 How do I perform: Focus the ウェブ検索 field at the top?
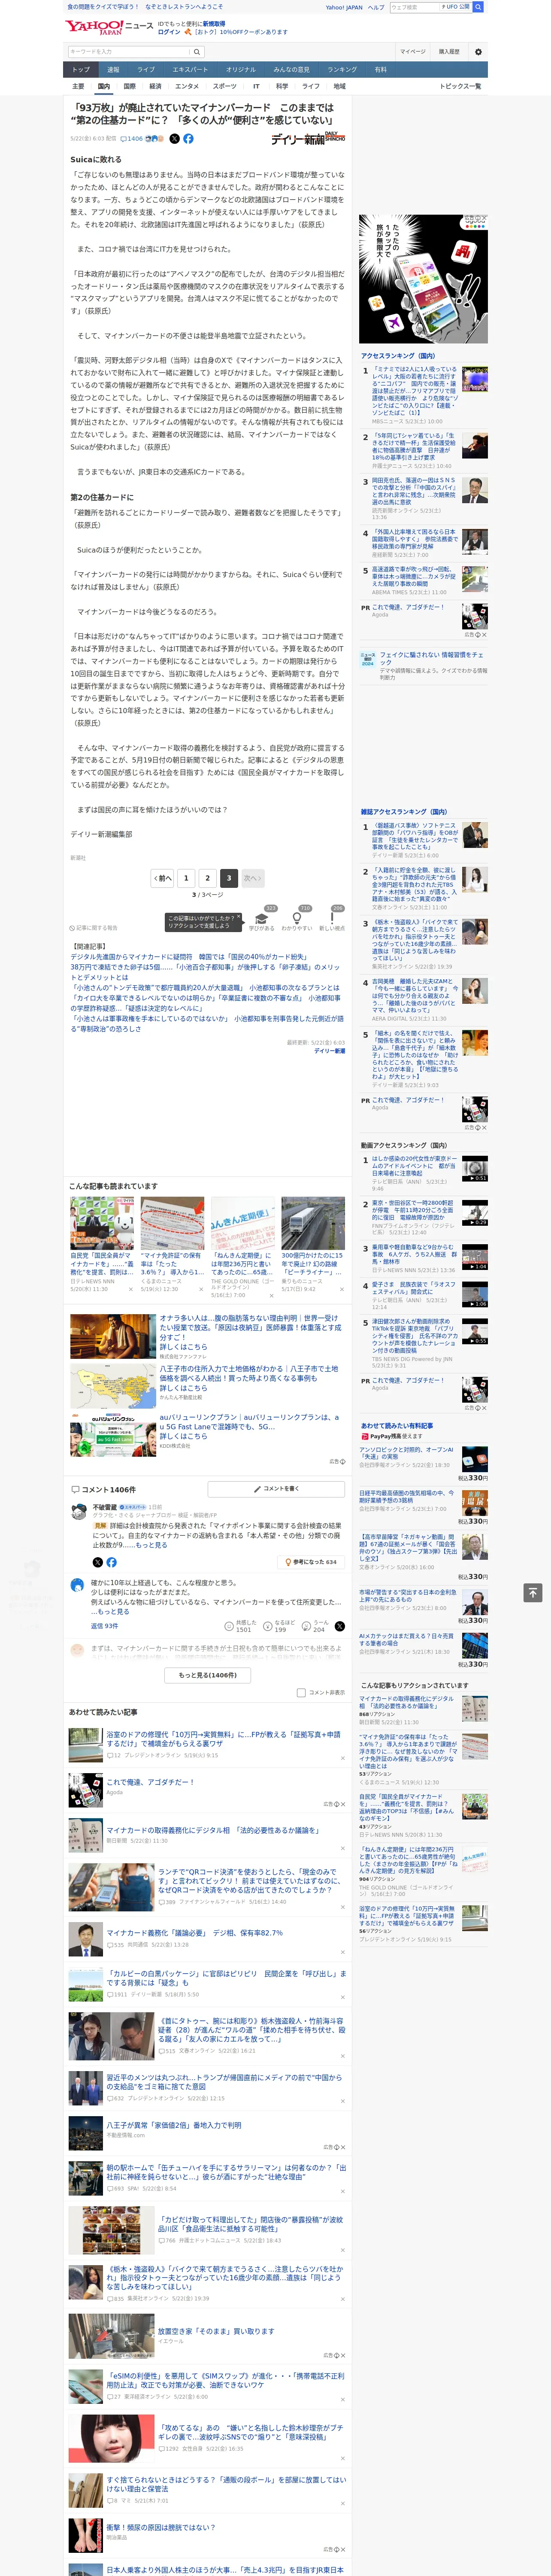(x=415, y=7)
